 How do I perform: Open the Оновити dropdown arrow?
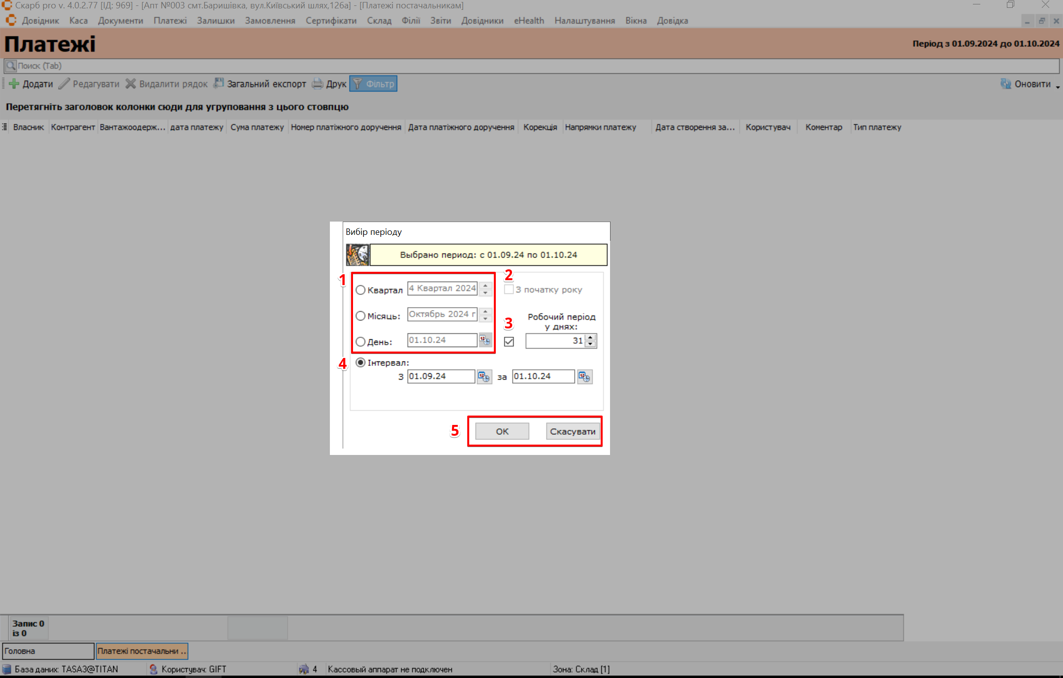pos(1058,87)
